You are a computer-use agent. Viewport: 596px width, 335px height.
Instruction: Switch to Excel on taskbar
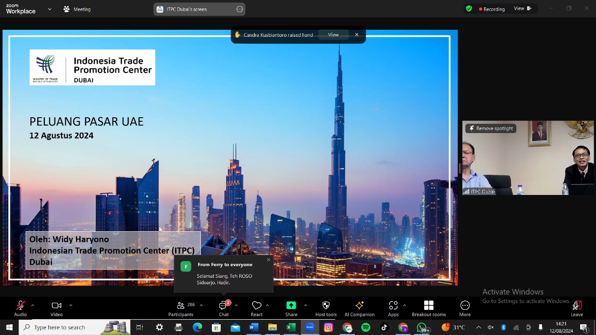(x=291, y=327)
